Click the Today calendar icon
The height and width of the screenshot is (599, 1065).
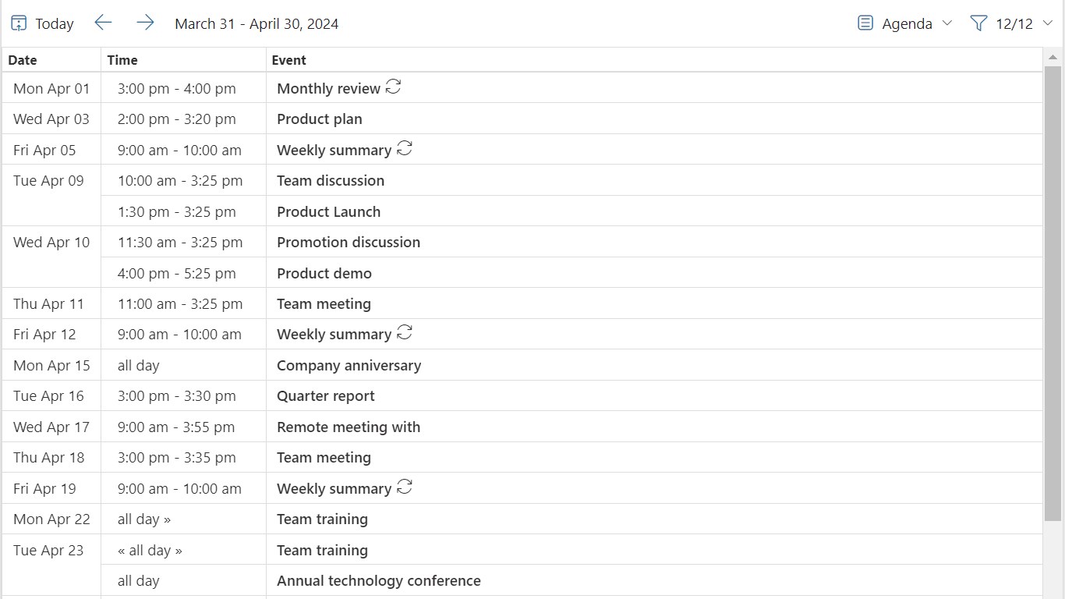[x=19, y=23]
